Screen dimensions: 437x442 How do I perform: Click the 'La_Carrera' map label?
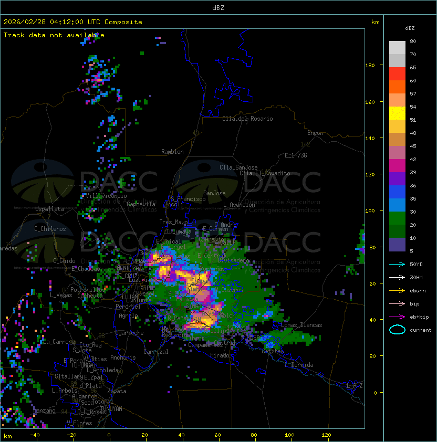pyautogui.click(x=59, y=342)
